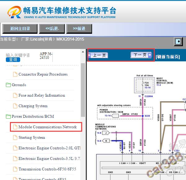Click the F24 15A fuse label
This screenshot has width=186, height=180.
click(147, 84)
